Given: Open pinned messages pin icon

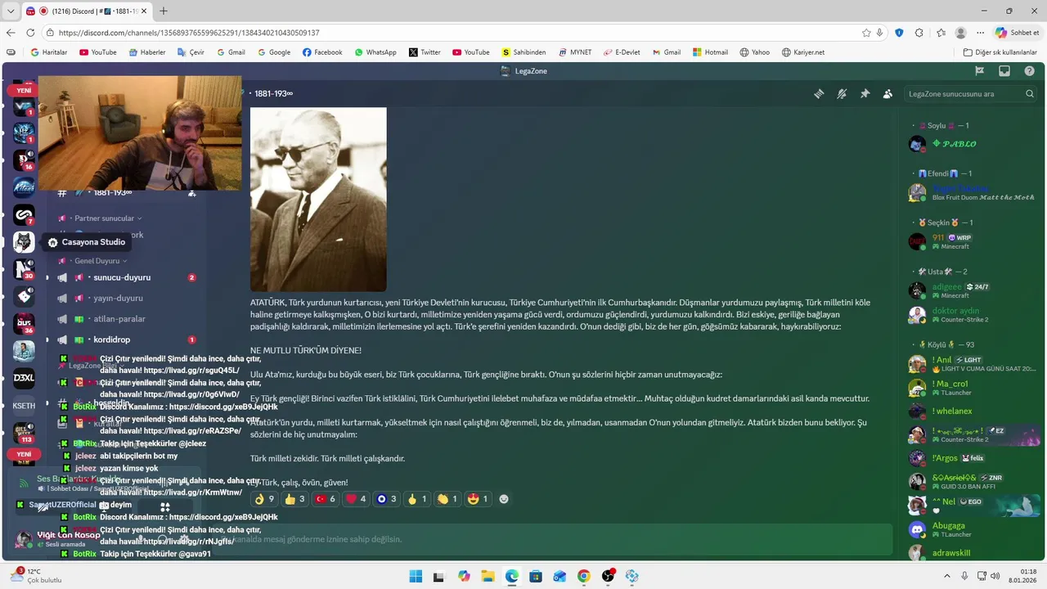Looking at the screenshot, I should click(865, 94).
